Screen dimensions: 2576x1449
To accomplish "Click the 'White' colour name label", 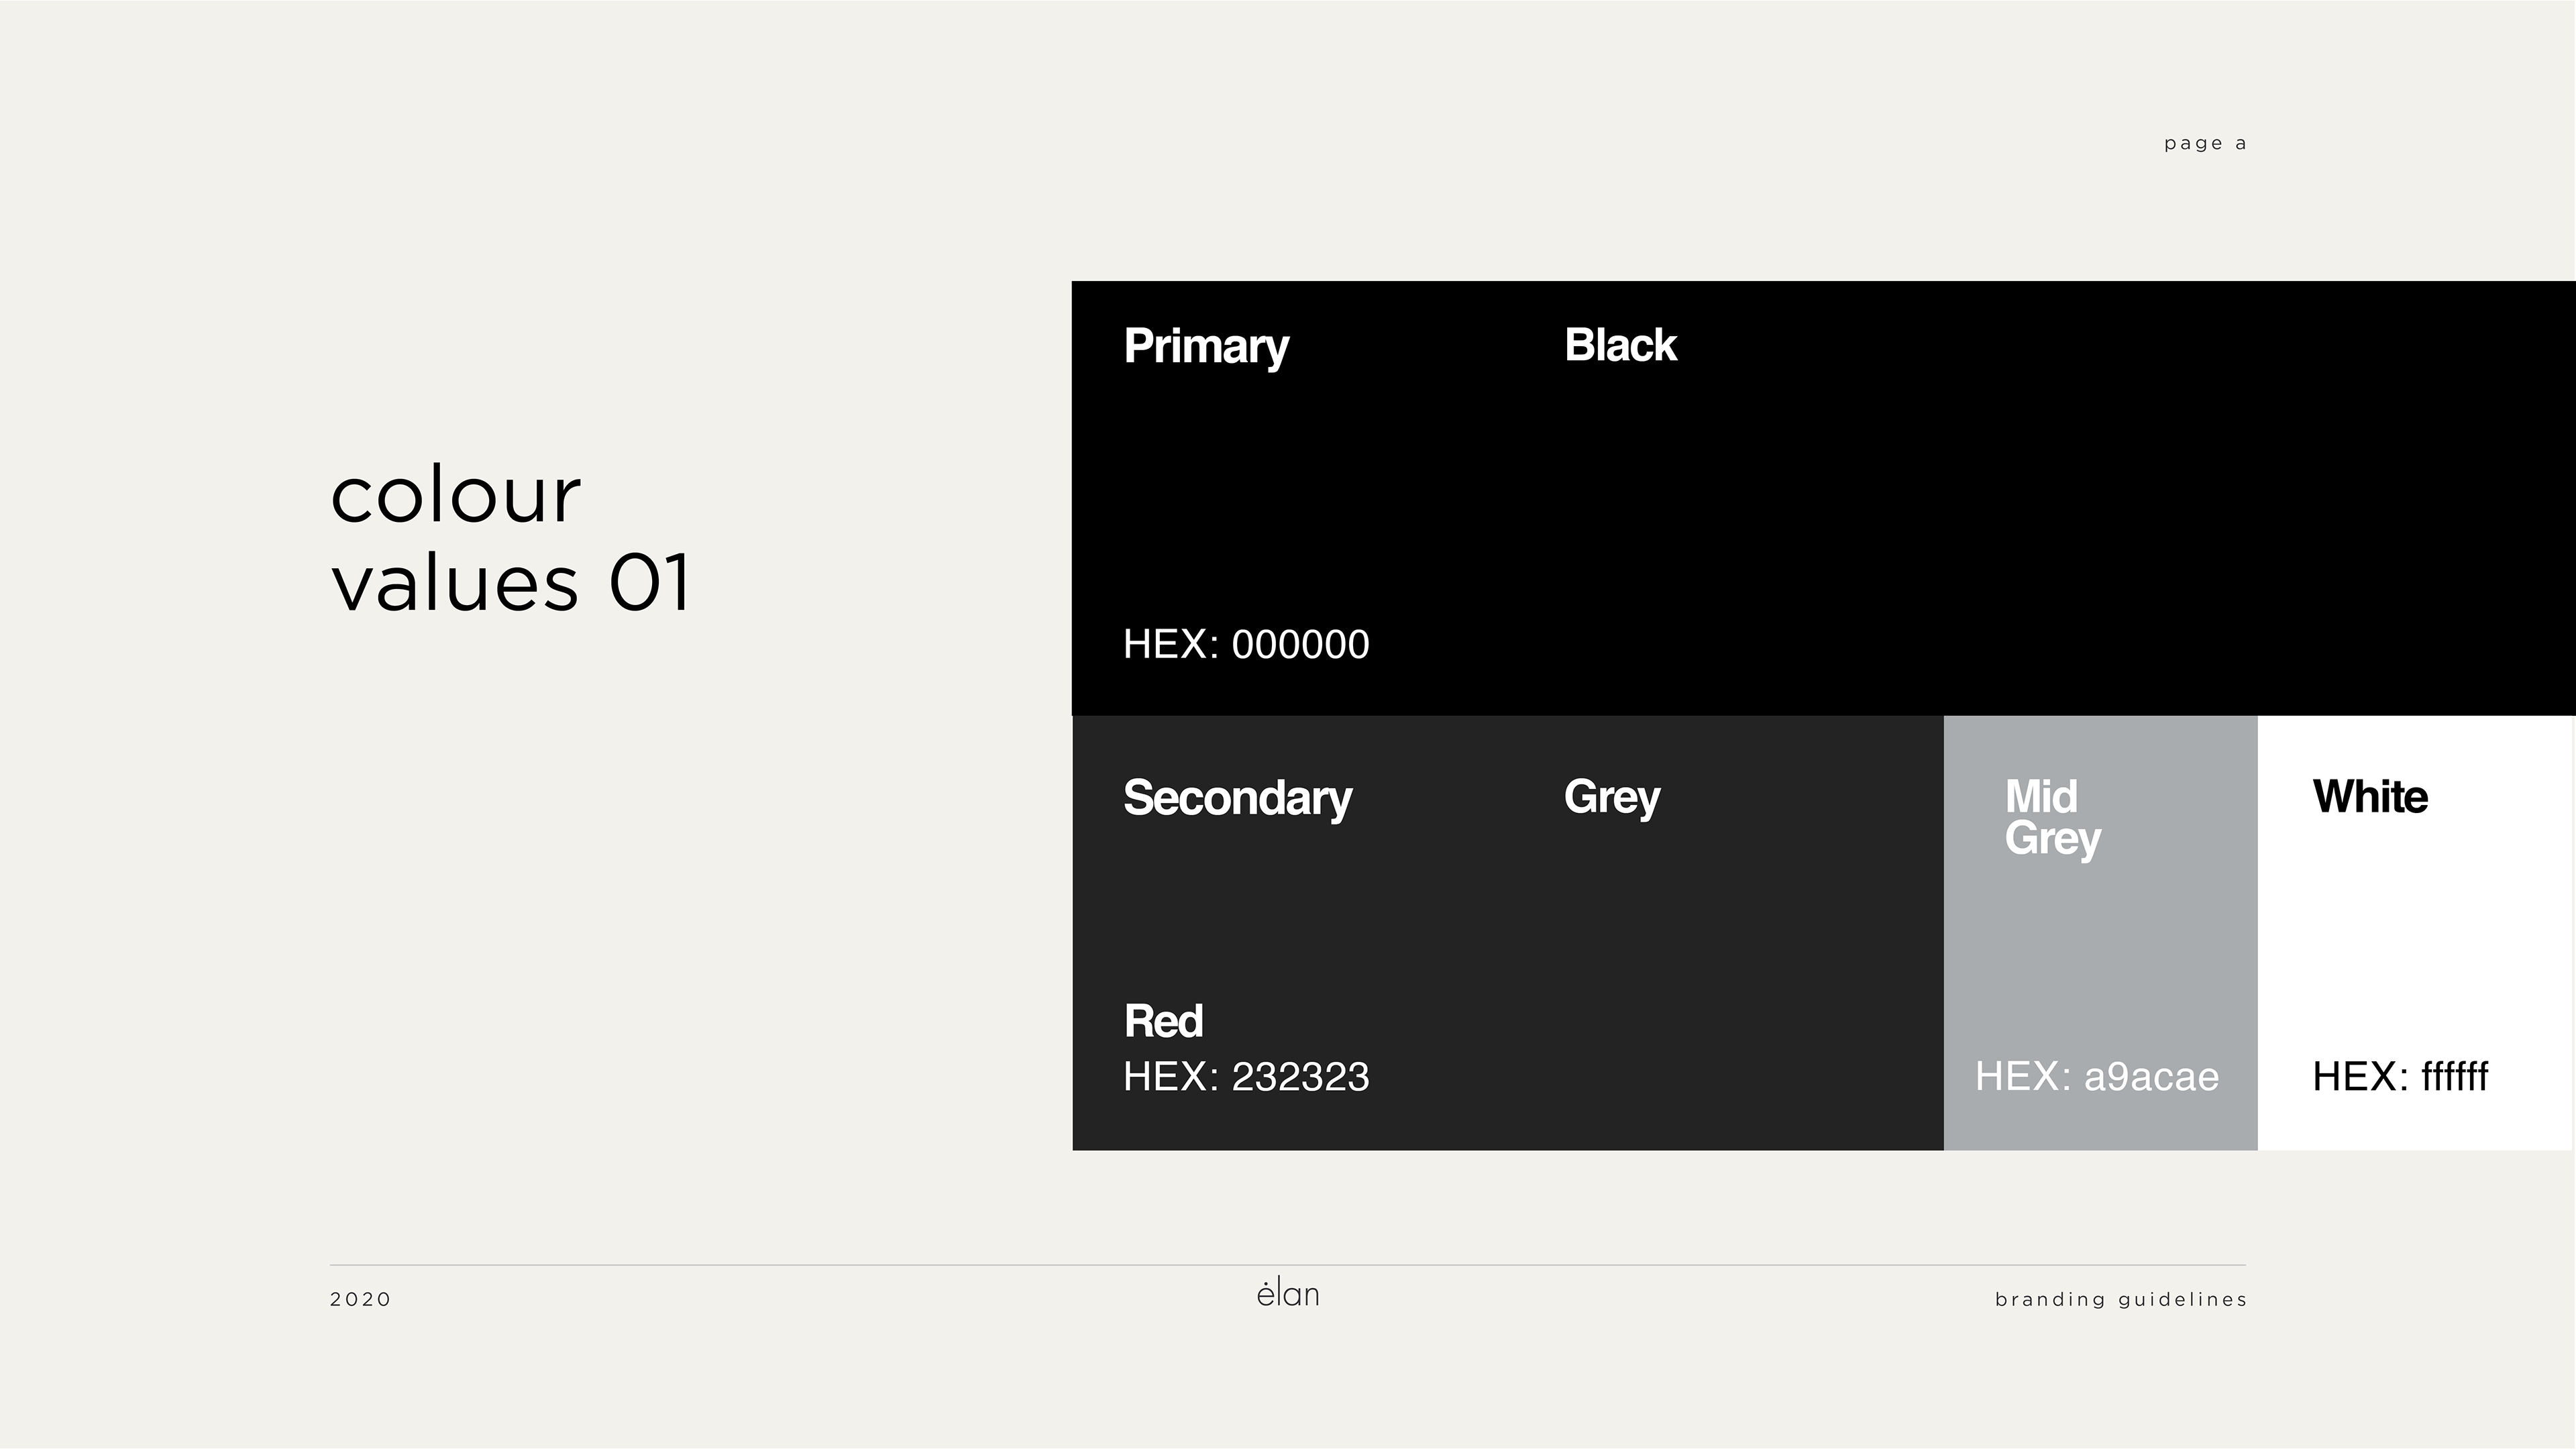I will tap(2370, 797).
